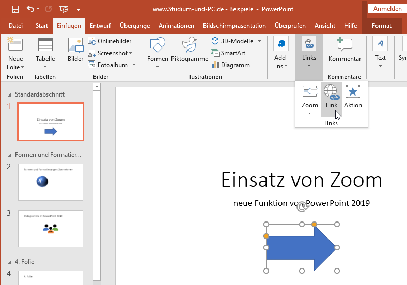Click Link in the Links popup
The image size is (407, 285).
click(332, 100)
